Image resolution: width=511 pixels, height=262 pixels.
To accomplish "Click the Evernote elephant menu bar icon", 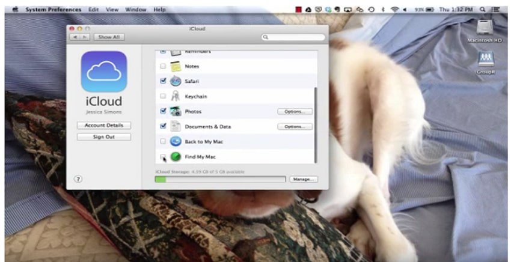I will point(337,10).
